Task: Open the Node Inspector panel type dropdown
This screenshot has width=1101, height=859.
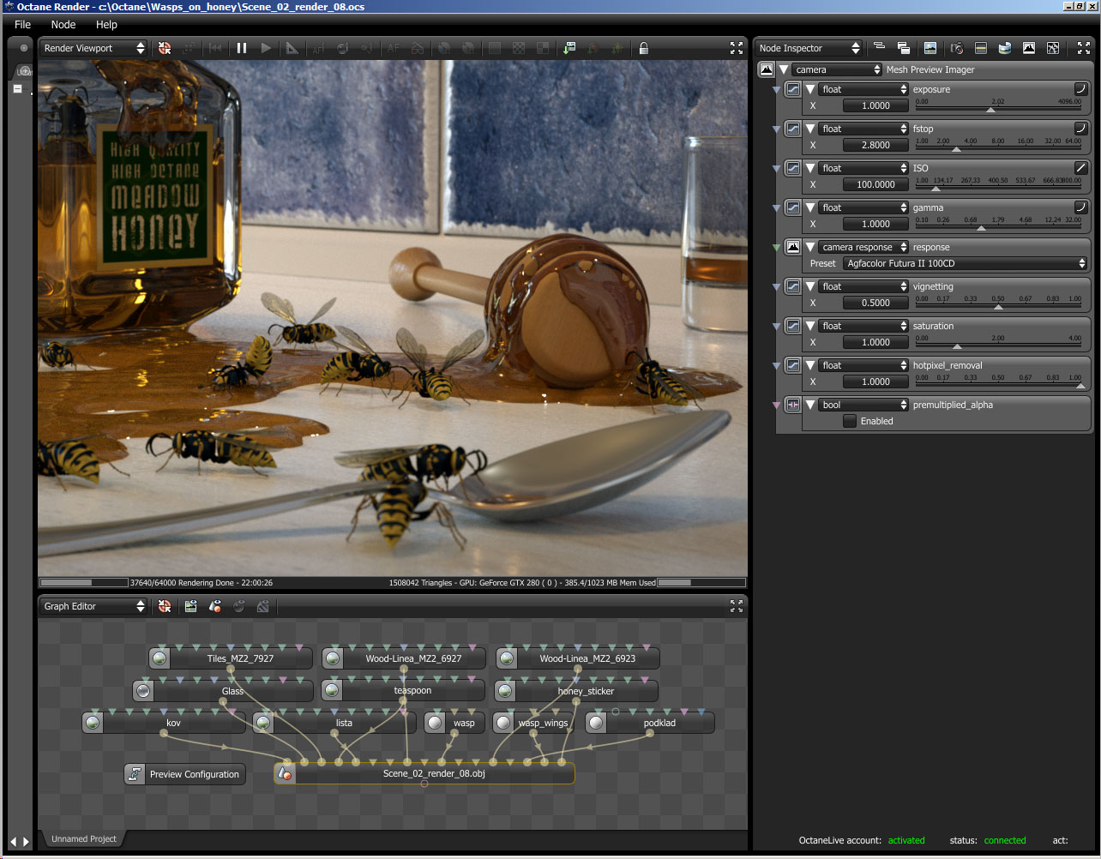Action: 809,48
